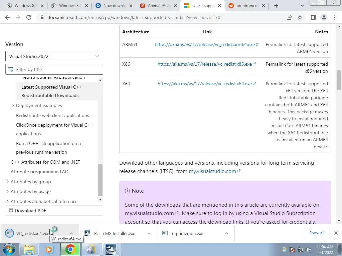Open the network status tray icon

click(x=300, y=250)
